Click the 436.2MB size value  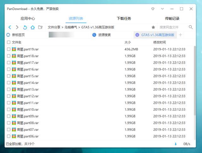tap(131, 49)
